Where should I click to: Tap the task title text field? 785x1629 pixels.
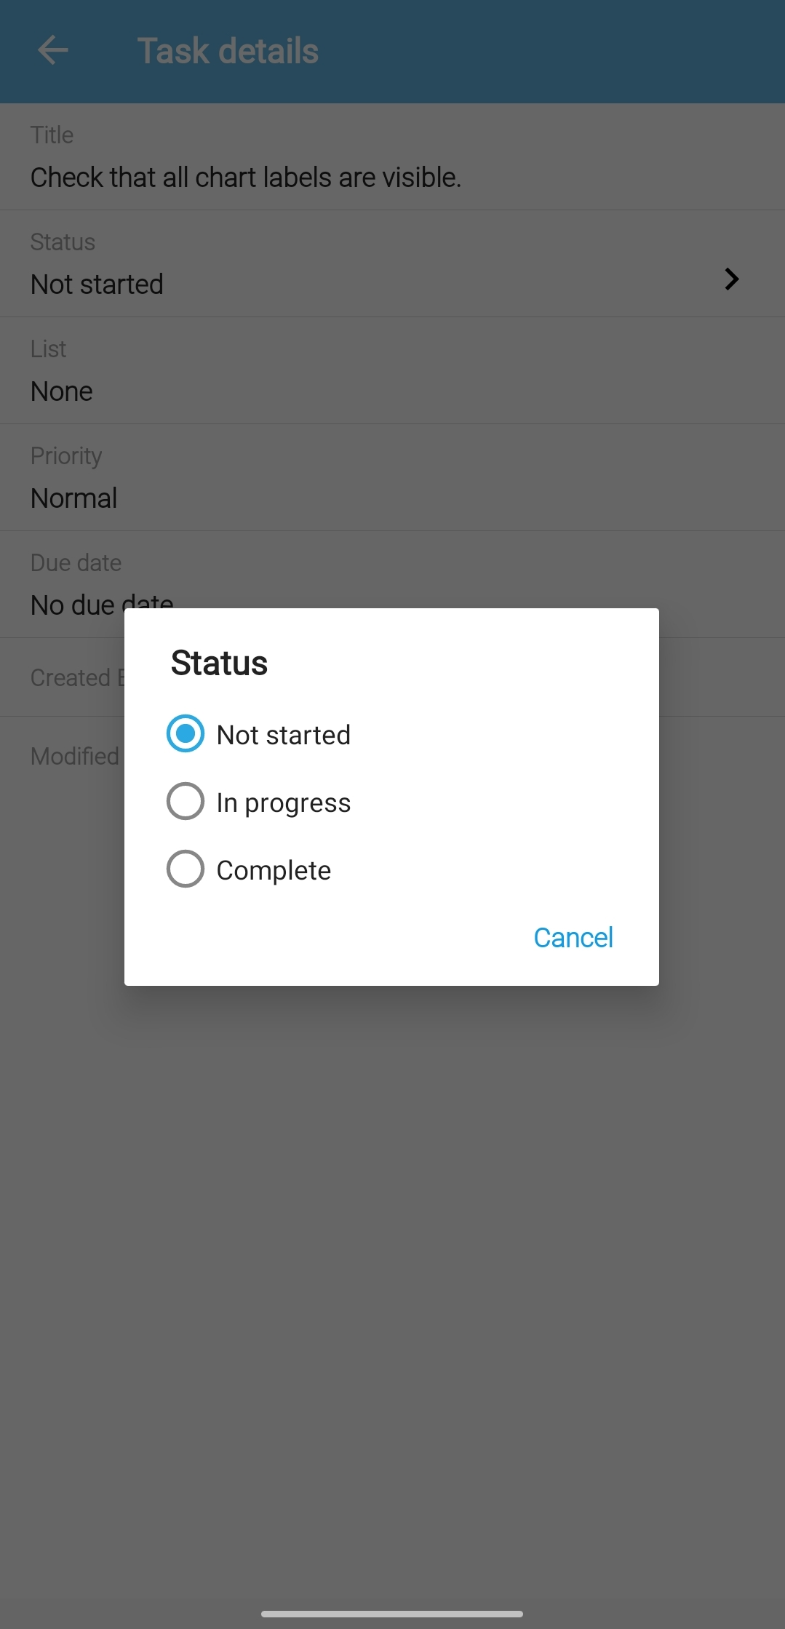pyautogui.click(x=246, y=178)
